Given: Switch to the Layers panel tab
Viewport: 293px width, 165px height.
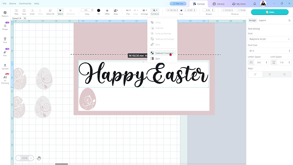Looking at the screenshot, I should pos(262,20).
